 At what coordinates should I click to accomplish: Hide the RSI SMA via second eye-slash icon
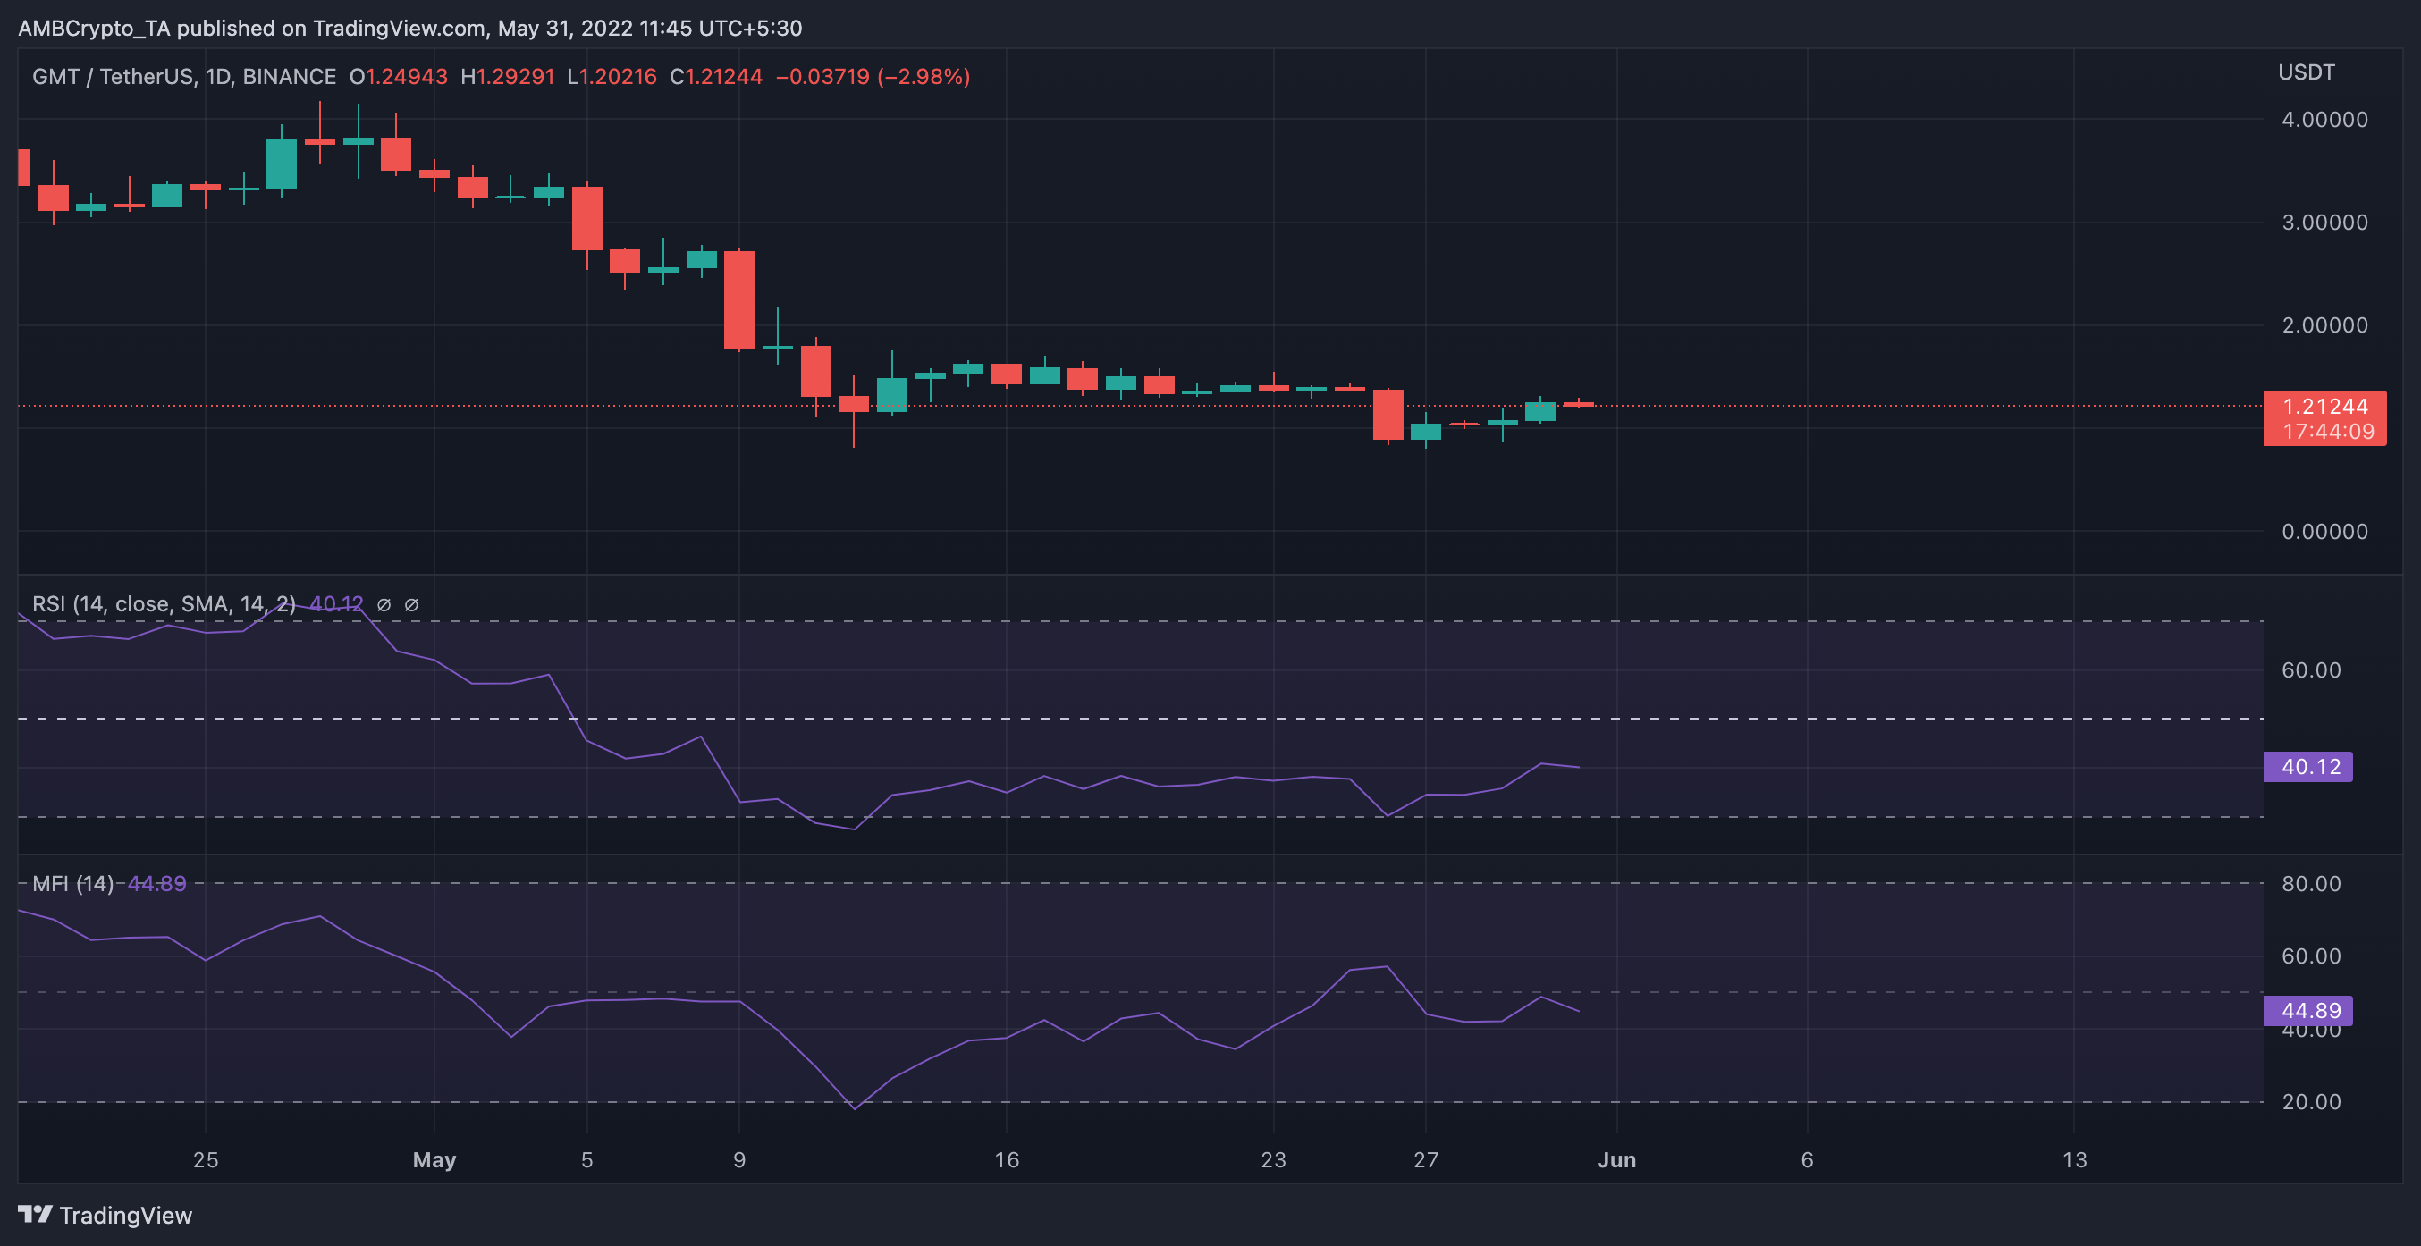point(410,605)
